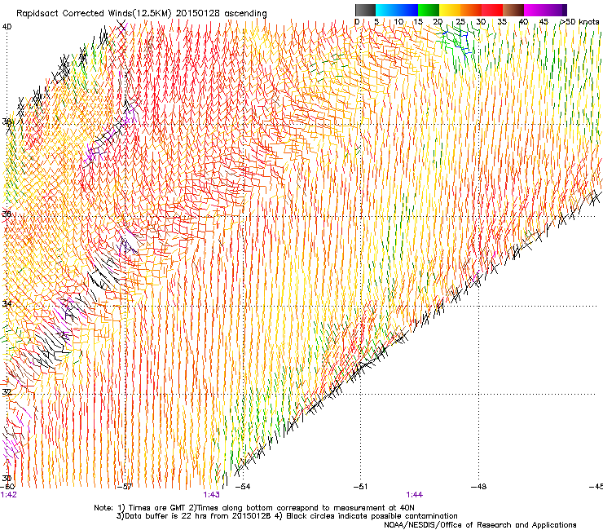
Task: Click the purple time label '1:43'
Action: coord(212,495)
